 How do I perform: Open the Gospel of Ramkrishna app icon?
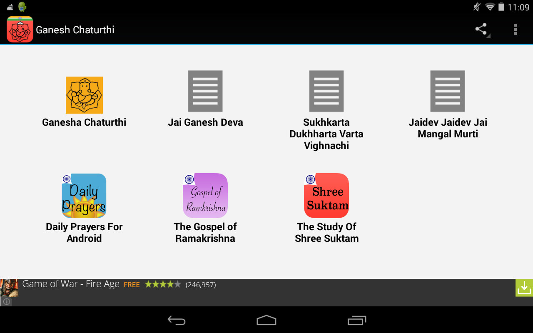(205, 196)
